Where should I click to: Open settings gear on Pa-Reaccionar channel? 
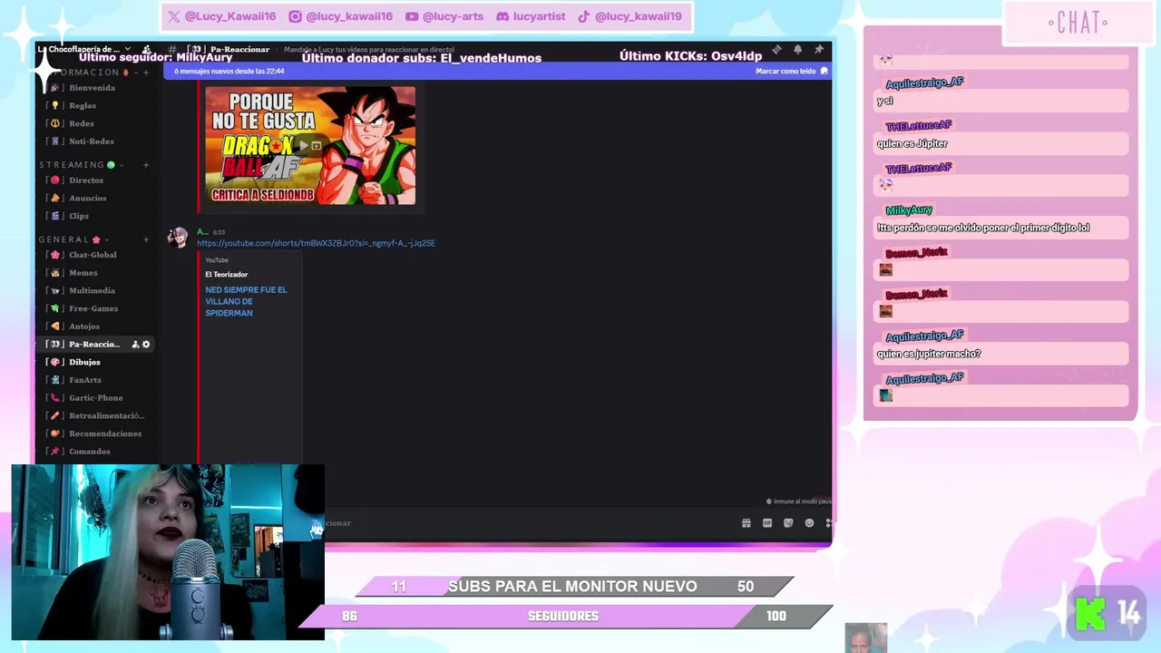(146, 345)
